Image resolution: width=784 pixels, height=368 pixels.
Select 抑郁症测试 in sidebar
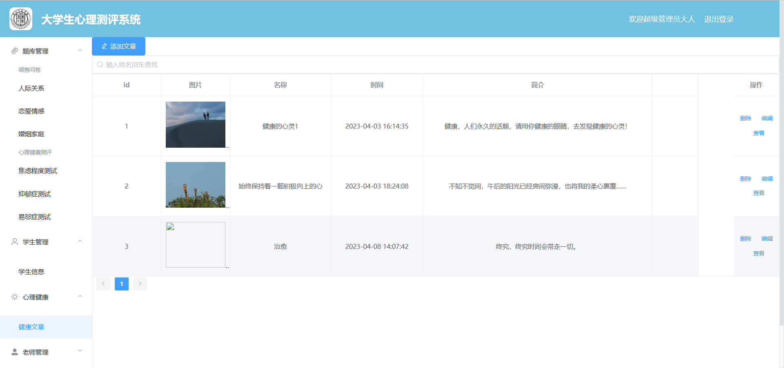point(46,194)
